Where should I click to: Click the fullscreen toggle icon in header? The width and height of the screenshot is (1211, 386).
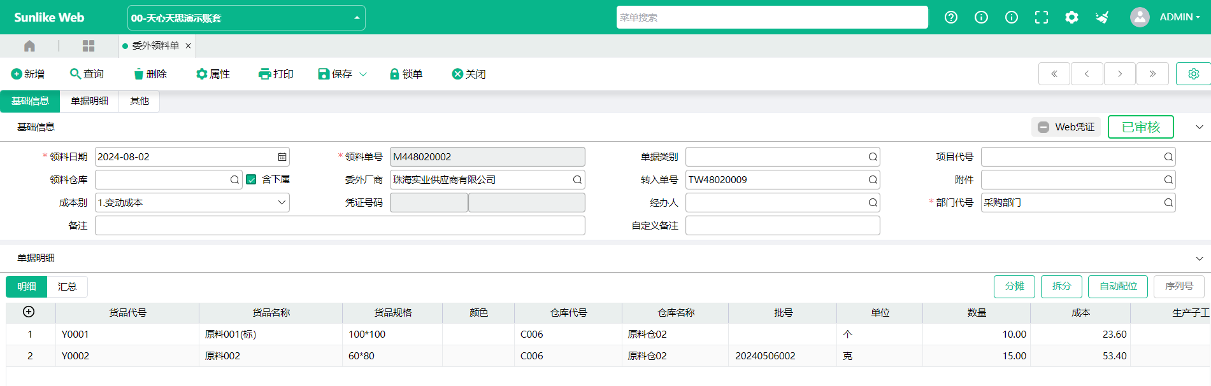tap(1042, 17)
